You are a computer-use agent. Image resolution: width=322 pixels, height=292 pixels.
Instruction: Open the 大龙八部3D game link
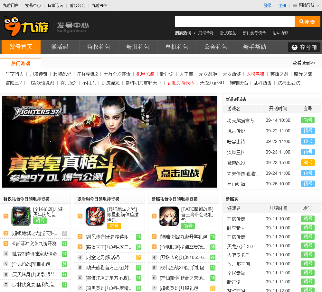(212, 83)
